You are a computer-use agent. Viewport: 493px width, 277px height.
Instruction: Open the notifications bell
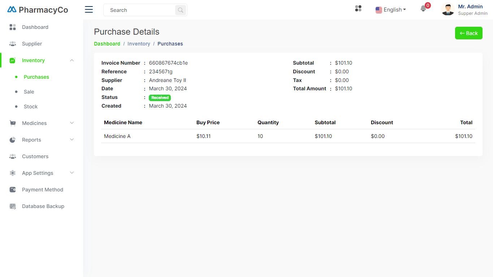click(x=423, y=9)
